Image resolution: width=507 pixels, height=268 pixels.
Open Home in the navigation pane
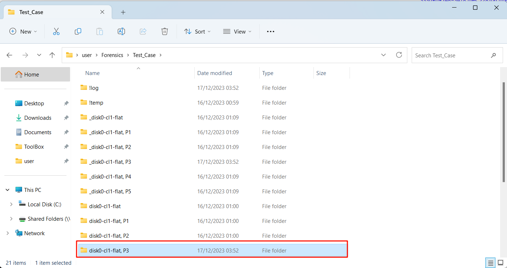(35, 74)
